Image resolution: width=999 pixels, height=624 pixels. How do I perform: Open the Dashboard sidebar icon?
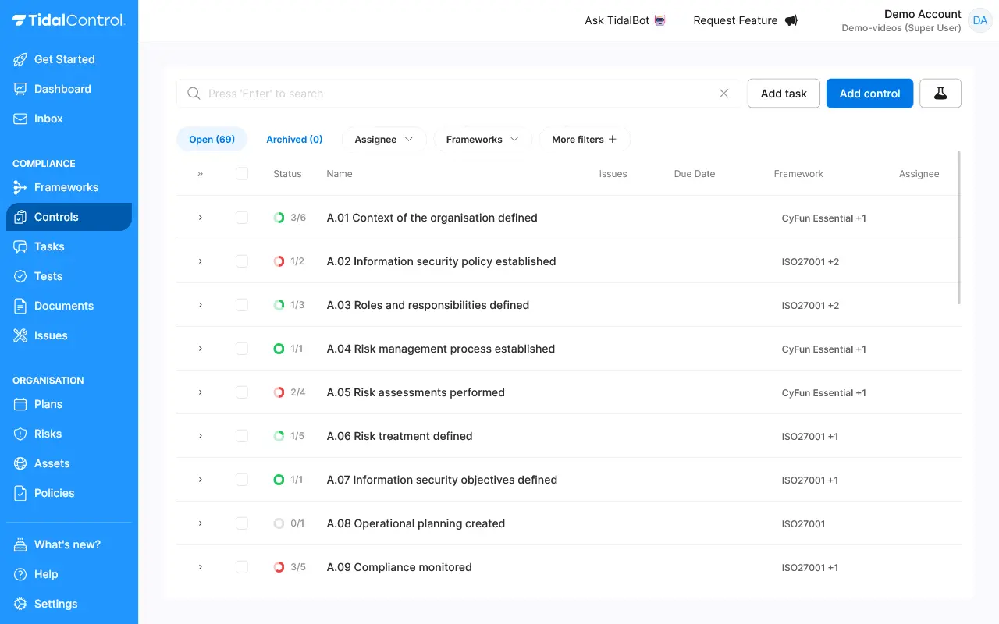point(20,89)
